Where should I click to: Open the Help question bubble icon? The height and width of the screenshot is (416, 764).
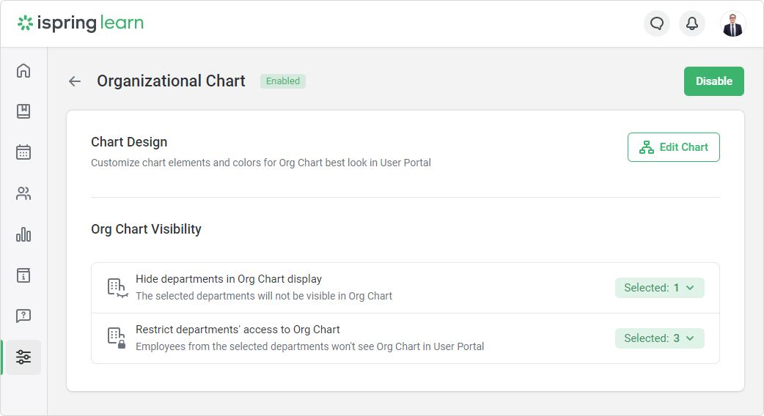coord(23,316)
